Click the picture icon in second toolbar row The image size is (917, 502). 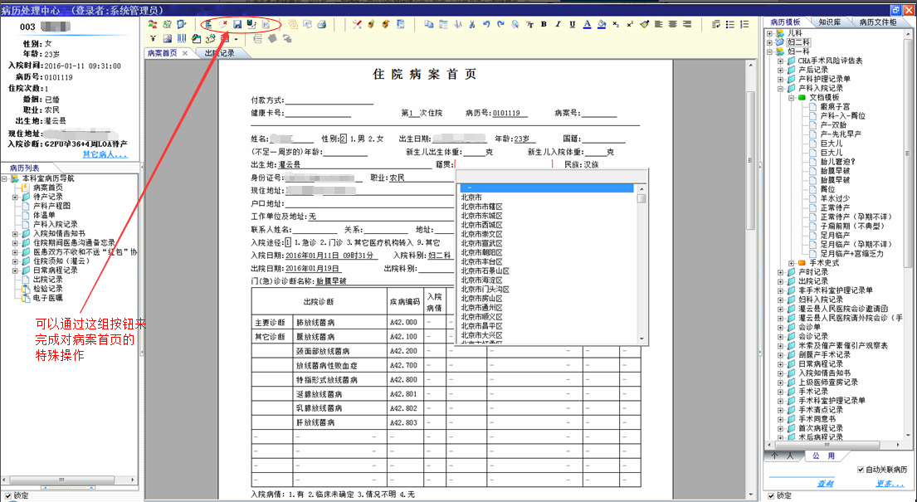168,39
